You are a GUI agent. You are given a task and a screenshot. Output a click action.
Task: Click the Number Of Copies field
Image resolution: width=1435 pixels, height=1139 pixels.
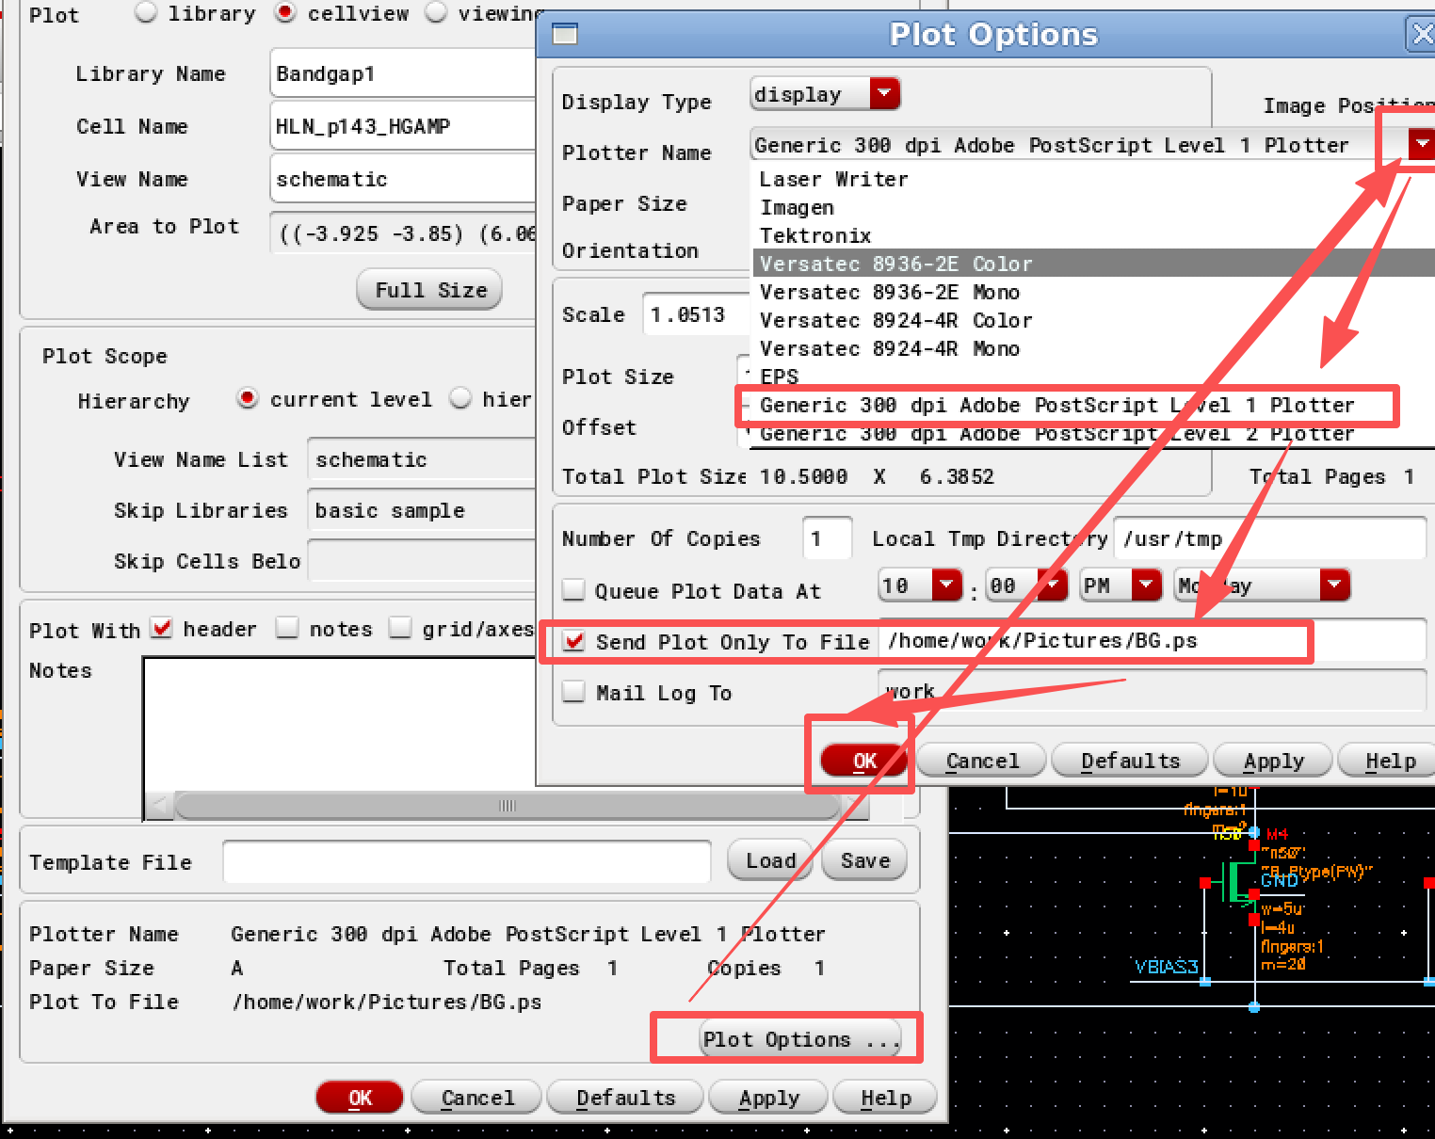827,538
